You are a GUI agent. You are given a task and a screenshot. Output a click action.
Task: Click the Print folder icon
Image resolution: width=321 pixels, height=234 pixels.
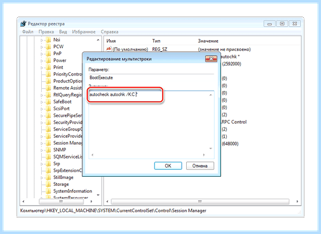tap(48, 67)
